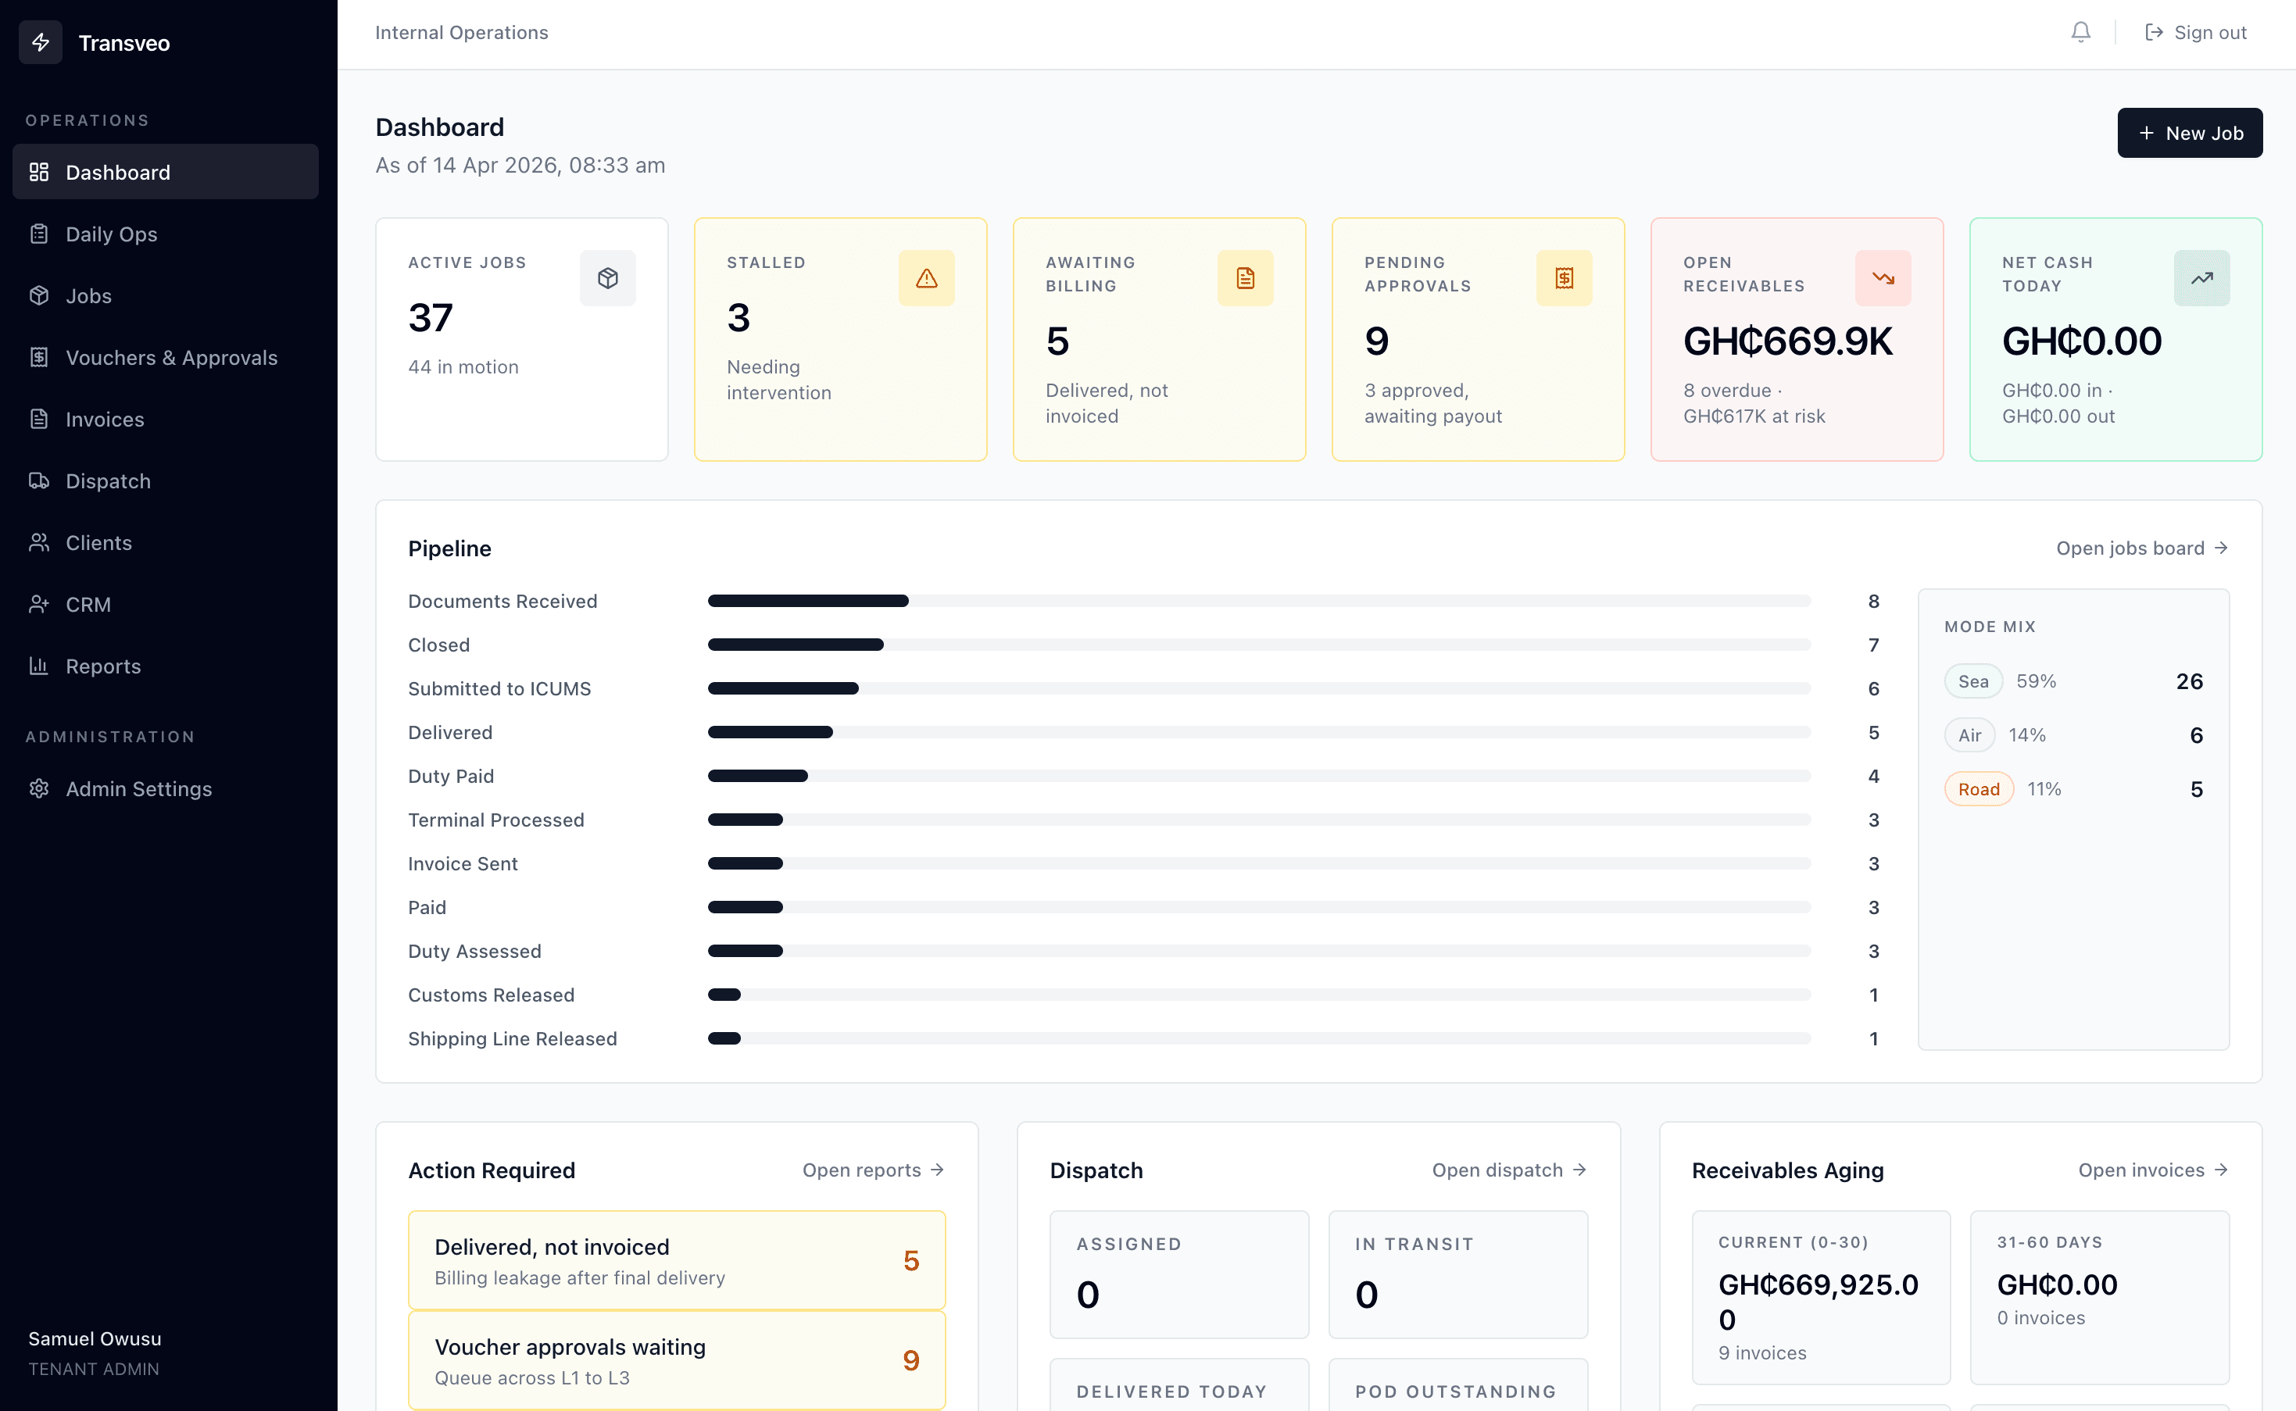Open Admin Settings
2296x1411 pixels.
pos(165,788)
